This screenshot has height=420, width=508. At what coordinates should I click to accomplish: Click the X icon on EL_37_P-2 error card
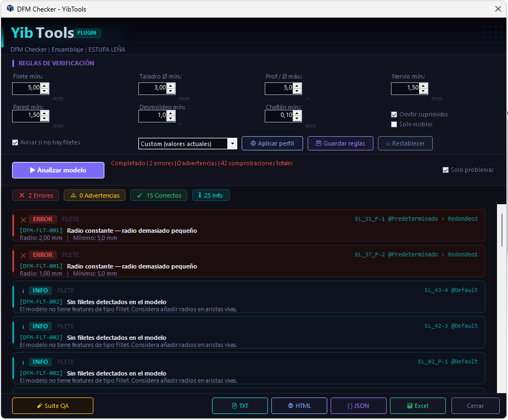point(23,255)
